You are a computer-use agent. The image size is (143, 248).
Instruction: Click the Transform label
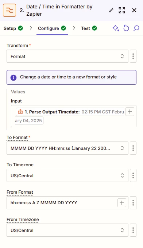tap(18, 46)
